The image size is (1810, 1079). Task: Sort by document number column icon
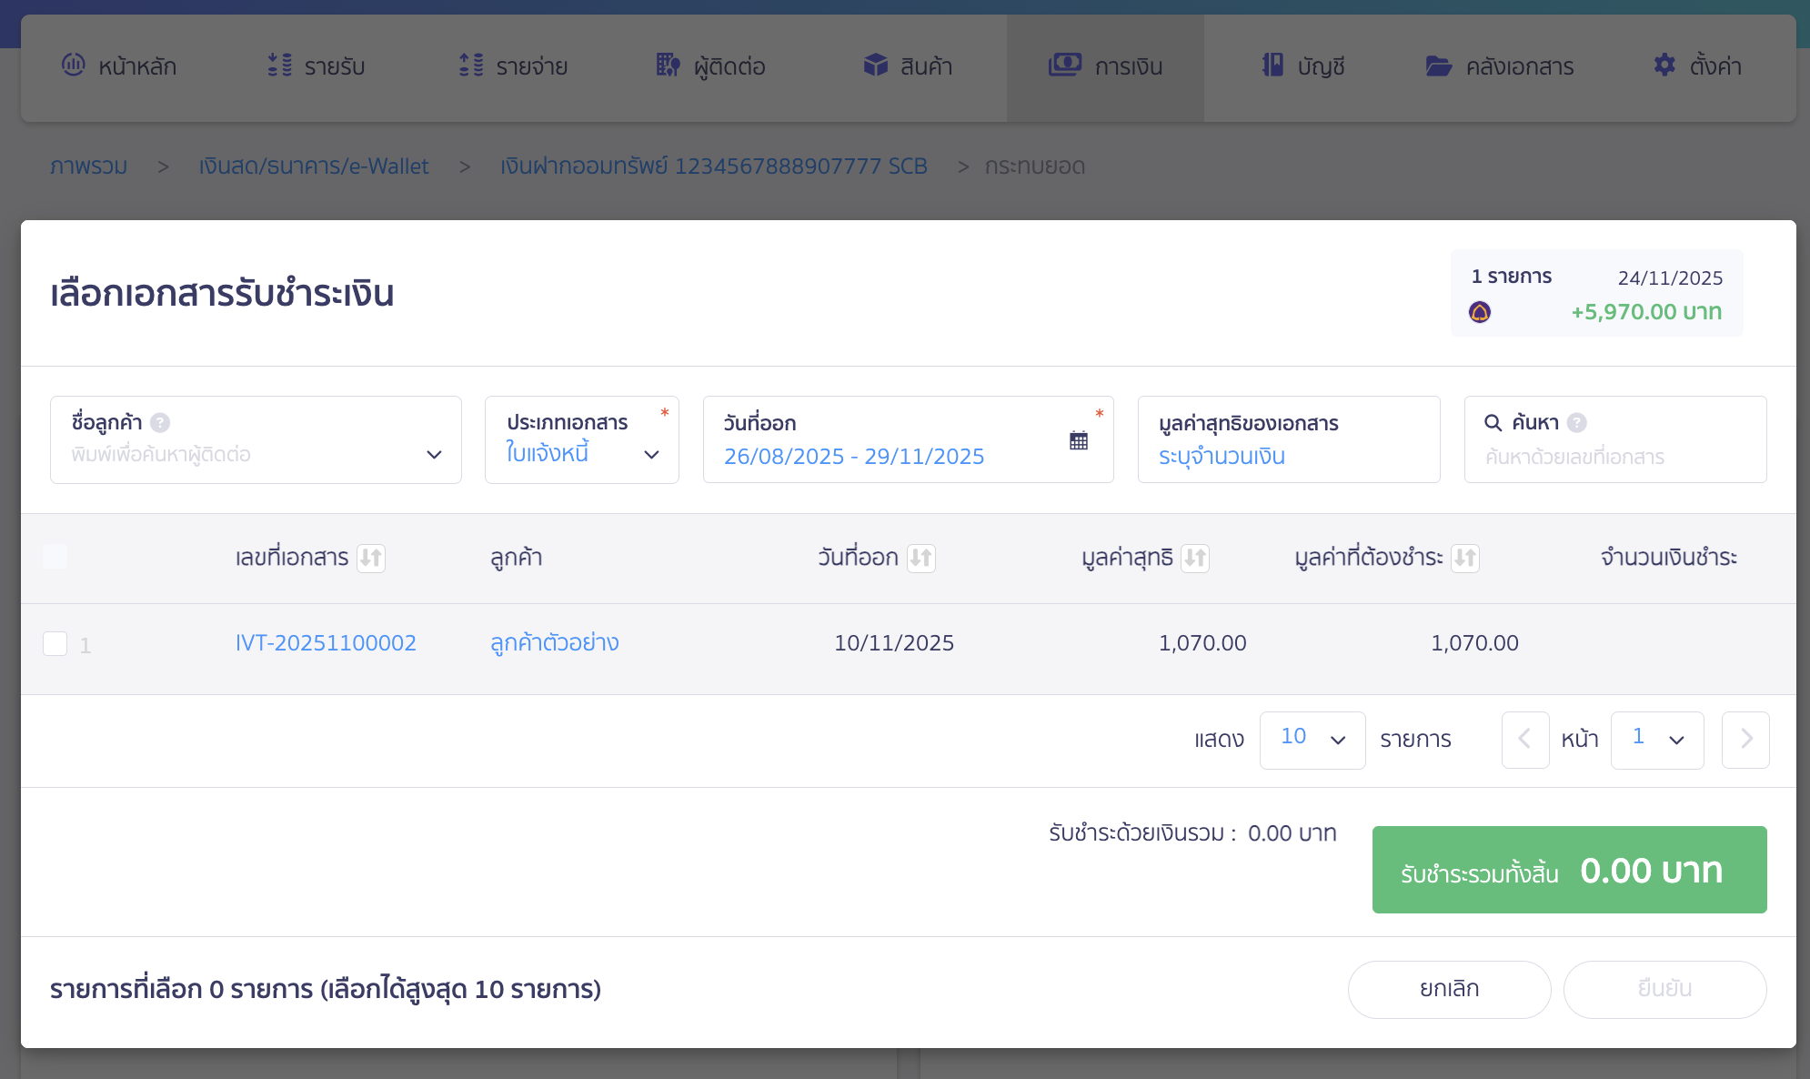tap(371, 558)
